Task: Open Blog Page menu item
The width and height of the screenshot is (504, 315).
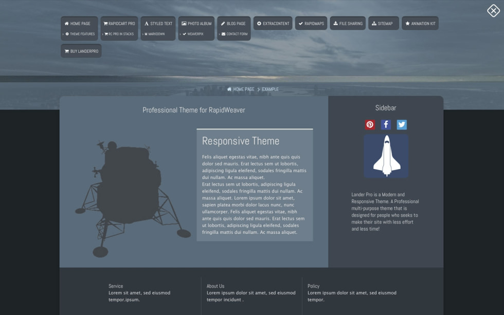Action: click(x=233, y=24)
